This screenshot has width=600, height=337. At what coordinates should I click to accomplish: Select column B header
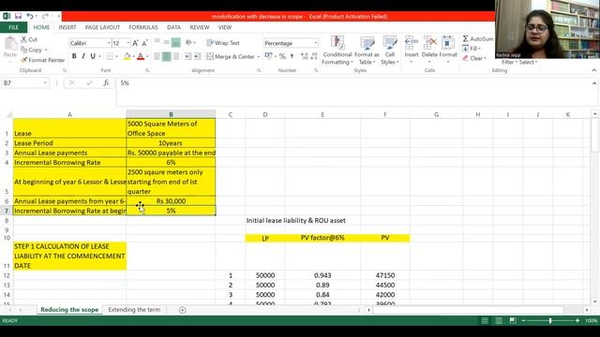[x=171, y=114]
